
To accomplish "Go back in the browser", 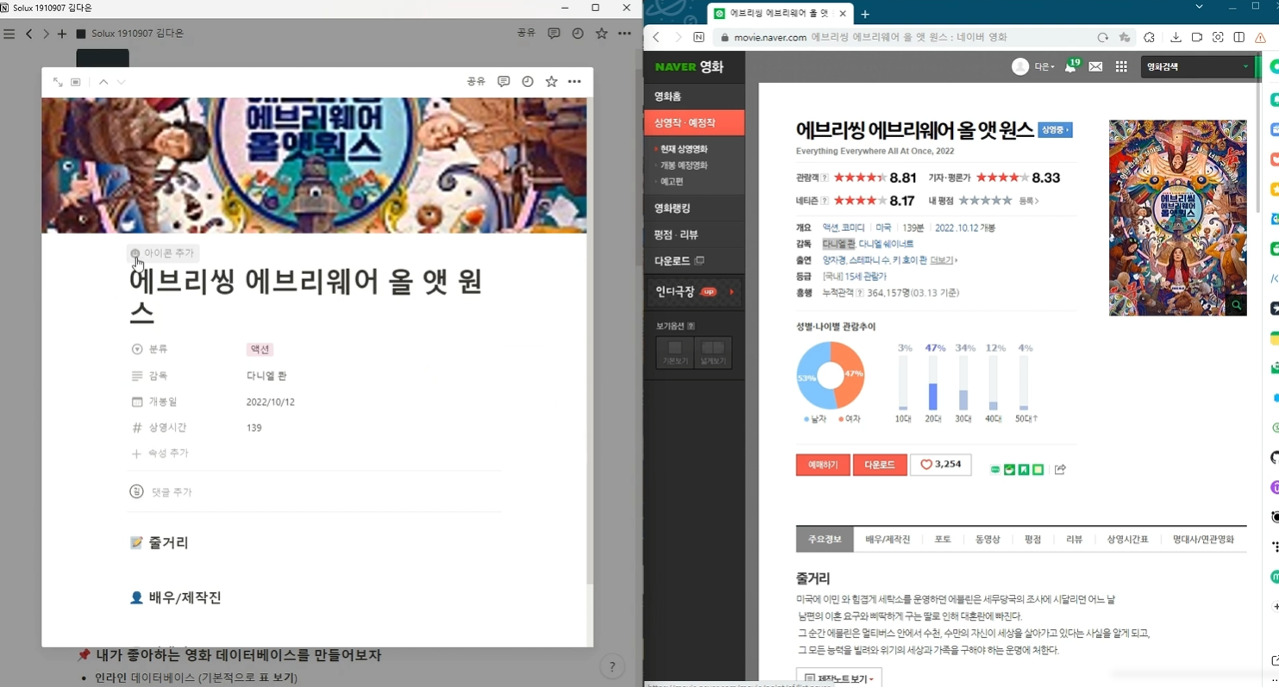I will [656, 38].
